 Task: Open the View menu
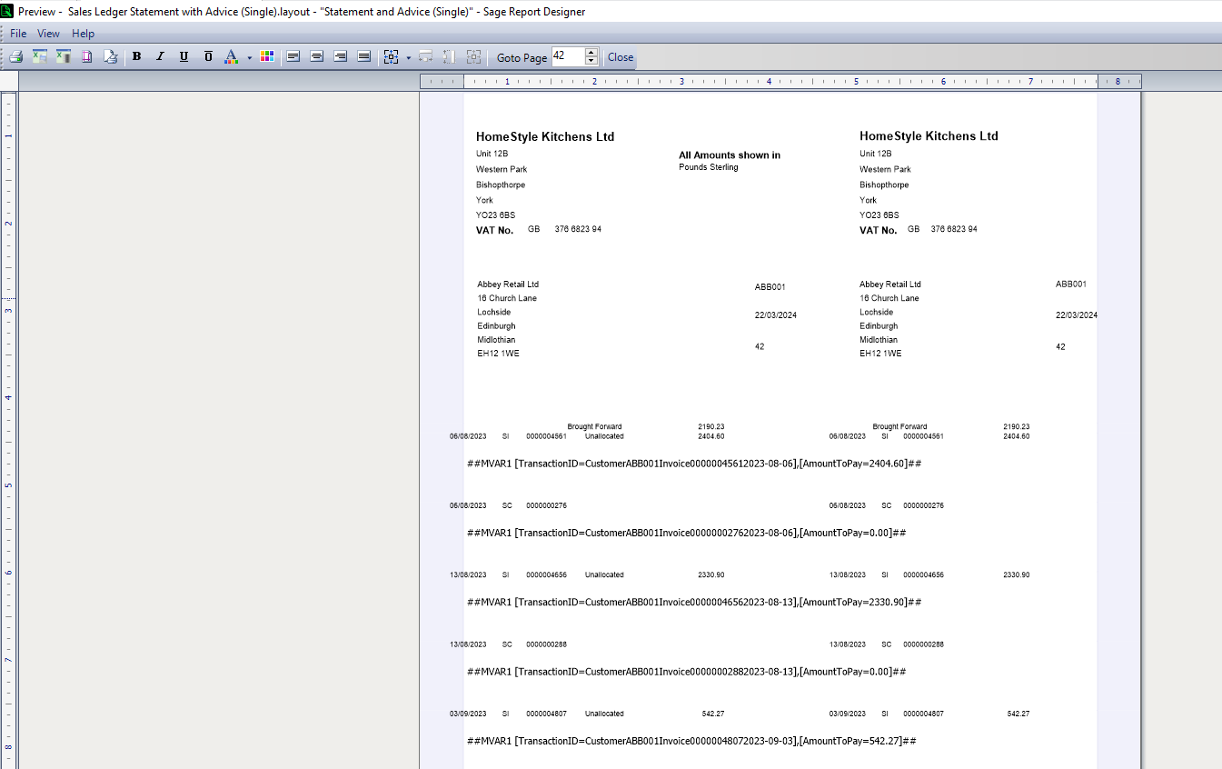[x=48, y=34]
